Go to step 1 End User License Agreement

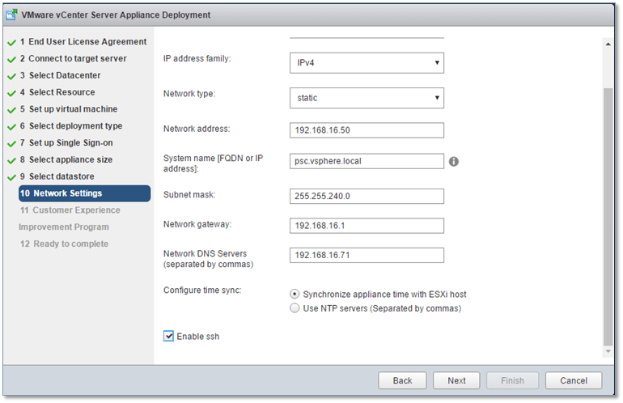click(x=83, y=42)
